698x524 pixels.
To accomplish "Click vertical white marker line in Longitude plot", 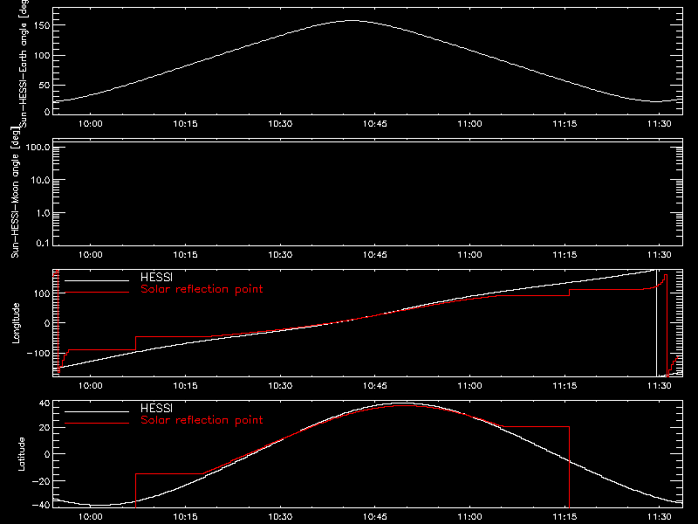I will pyautogui.click(x=657, y=323).
